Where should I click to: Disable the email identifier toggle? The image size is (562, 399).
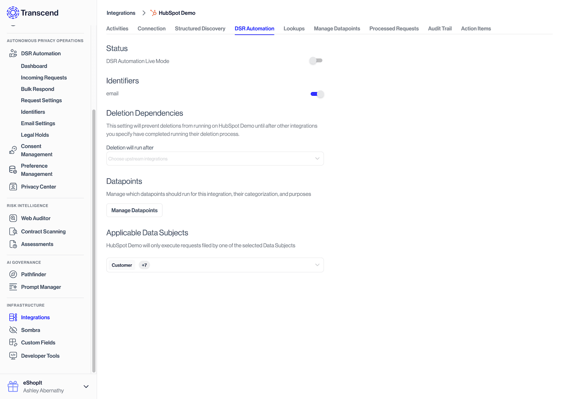[x=317, y=94]
